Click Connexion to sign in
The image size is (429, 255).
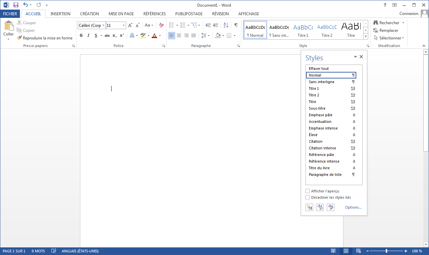click(409, 14)
